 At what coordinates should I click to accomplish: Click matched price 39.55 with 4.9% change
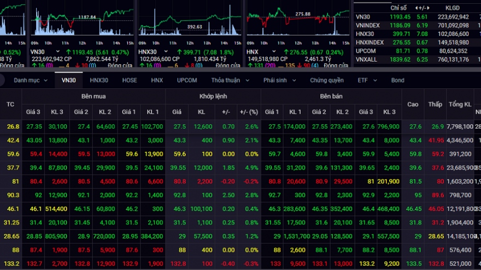(x=178, y=168)
